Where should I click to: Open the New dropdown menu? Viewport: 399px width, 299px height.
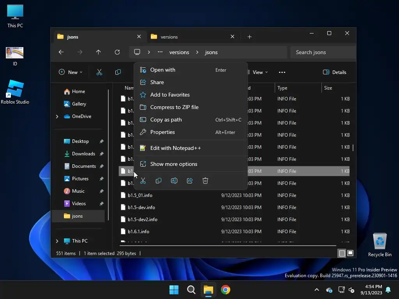[71, 72]
